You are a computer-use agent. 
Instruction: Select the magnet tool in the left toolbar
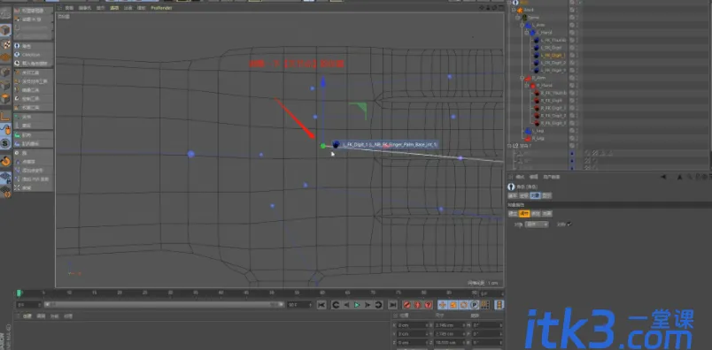tap(5, 161)
